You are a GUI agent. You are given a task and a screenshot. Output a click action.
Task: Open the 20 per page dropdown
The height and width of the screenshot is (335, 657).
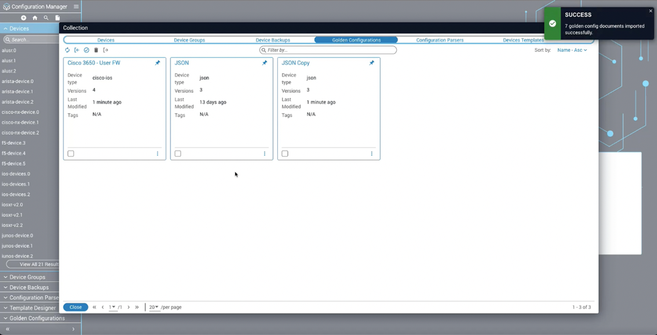click(x=154, y=308)
